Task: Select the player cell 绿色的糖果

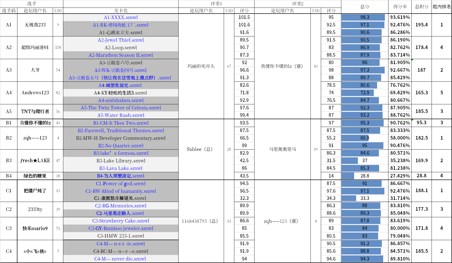Action: tap(35, 176)
